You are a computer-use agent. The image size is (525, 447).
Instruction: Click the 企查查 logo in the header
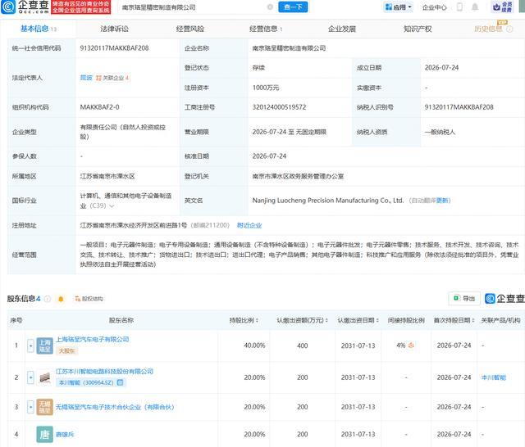click(x=25, y=7)
